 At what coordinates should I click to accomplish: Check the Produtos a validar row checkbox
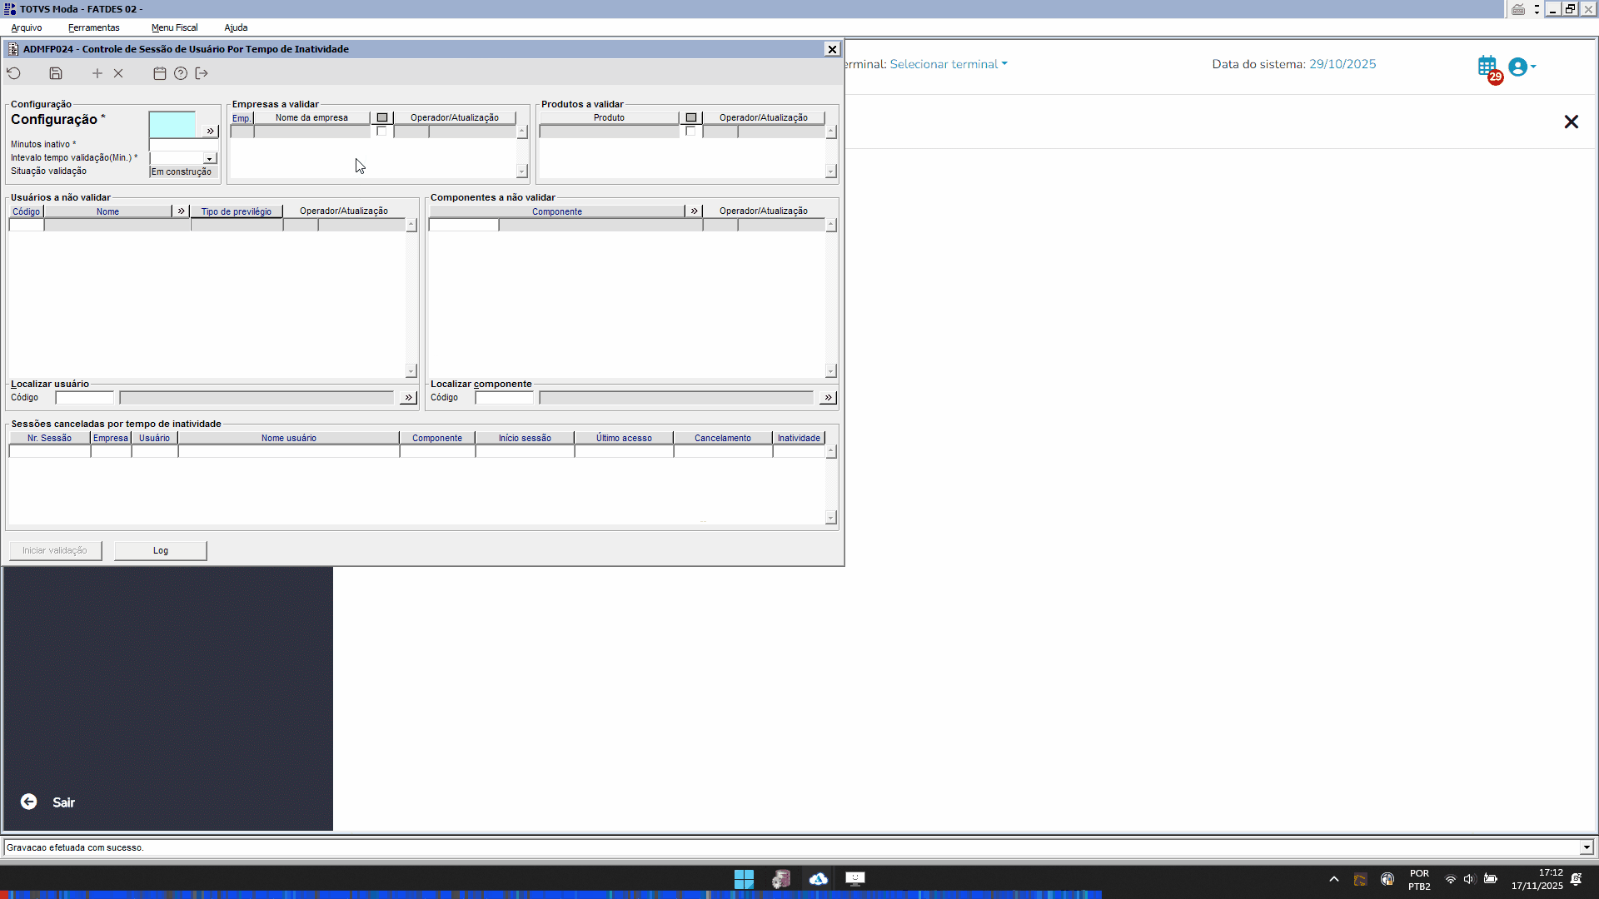click(x=690, y=132)
